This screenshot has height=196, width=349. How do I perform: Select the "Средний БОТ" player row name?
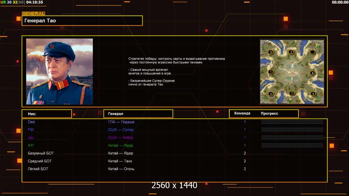tap(40, 161)
